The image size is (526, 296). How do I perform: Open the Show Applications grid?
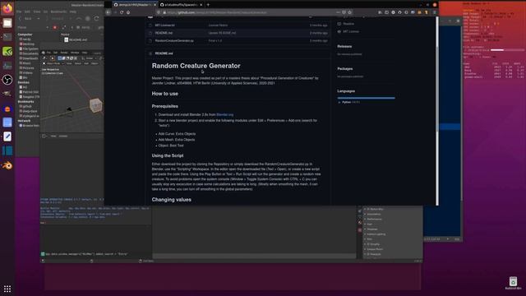pyautogui.click(x=7, y=289)
